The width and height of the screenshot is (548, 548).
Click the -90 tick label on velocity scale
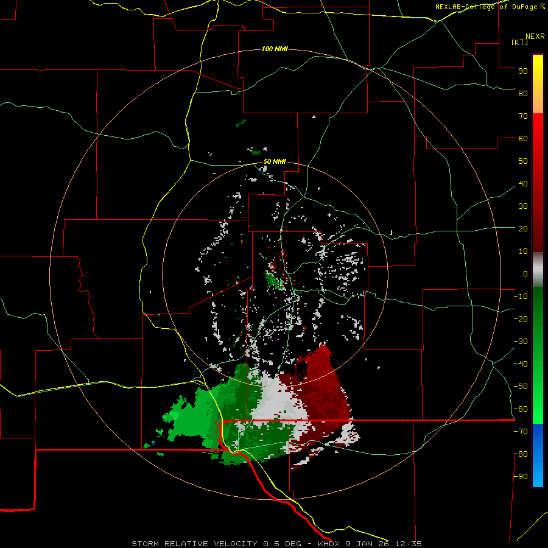point(521,476)
